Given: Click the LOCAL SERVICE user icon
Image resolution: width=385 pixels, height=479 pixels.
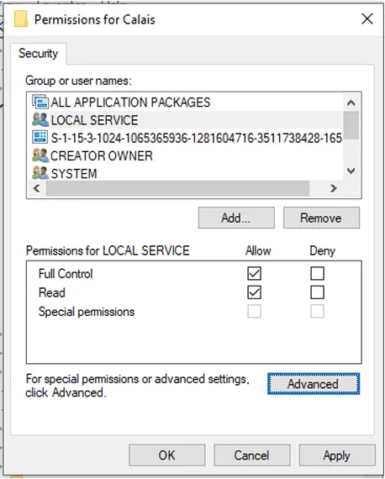Looking at the screenshot, I should (40, 119).
